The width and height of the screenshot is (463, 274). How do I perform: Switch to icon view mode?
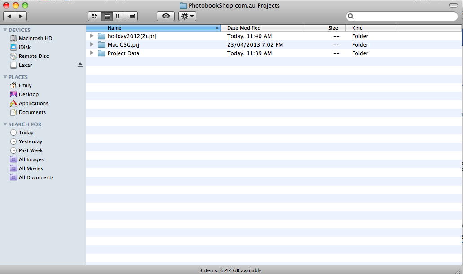coord(95,16)
